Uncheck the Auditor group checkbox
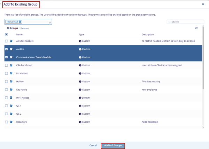 click(x=6, y=49)
